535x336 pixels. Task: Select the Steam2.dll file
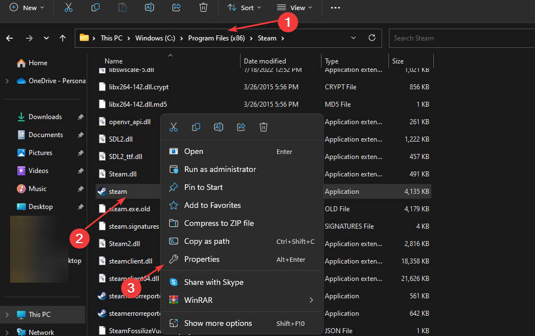(124, 244)
